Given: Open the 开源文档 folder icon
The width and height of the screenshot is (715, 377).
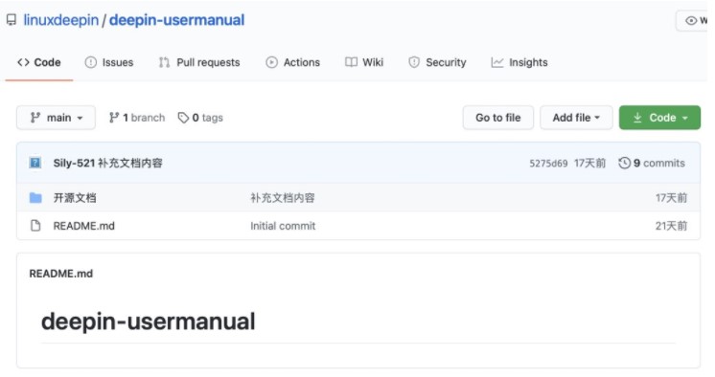Looking at the screenshot, I should tap(35, 198).
